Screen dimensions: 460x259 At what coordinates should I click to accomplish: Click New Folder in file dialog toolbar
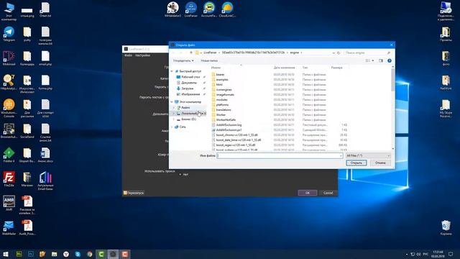[209, 60]
